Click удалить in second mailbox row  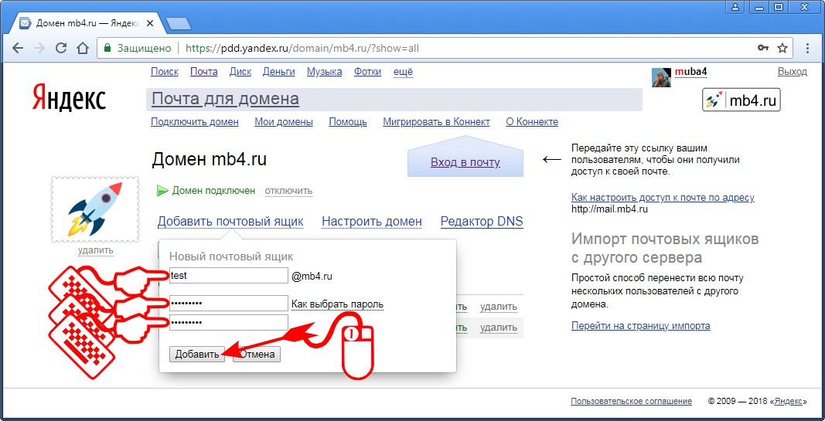click(498, 328)
